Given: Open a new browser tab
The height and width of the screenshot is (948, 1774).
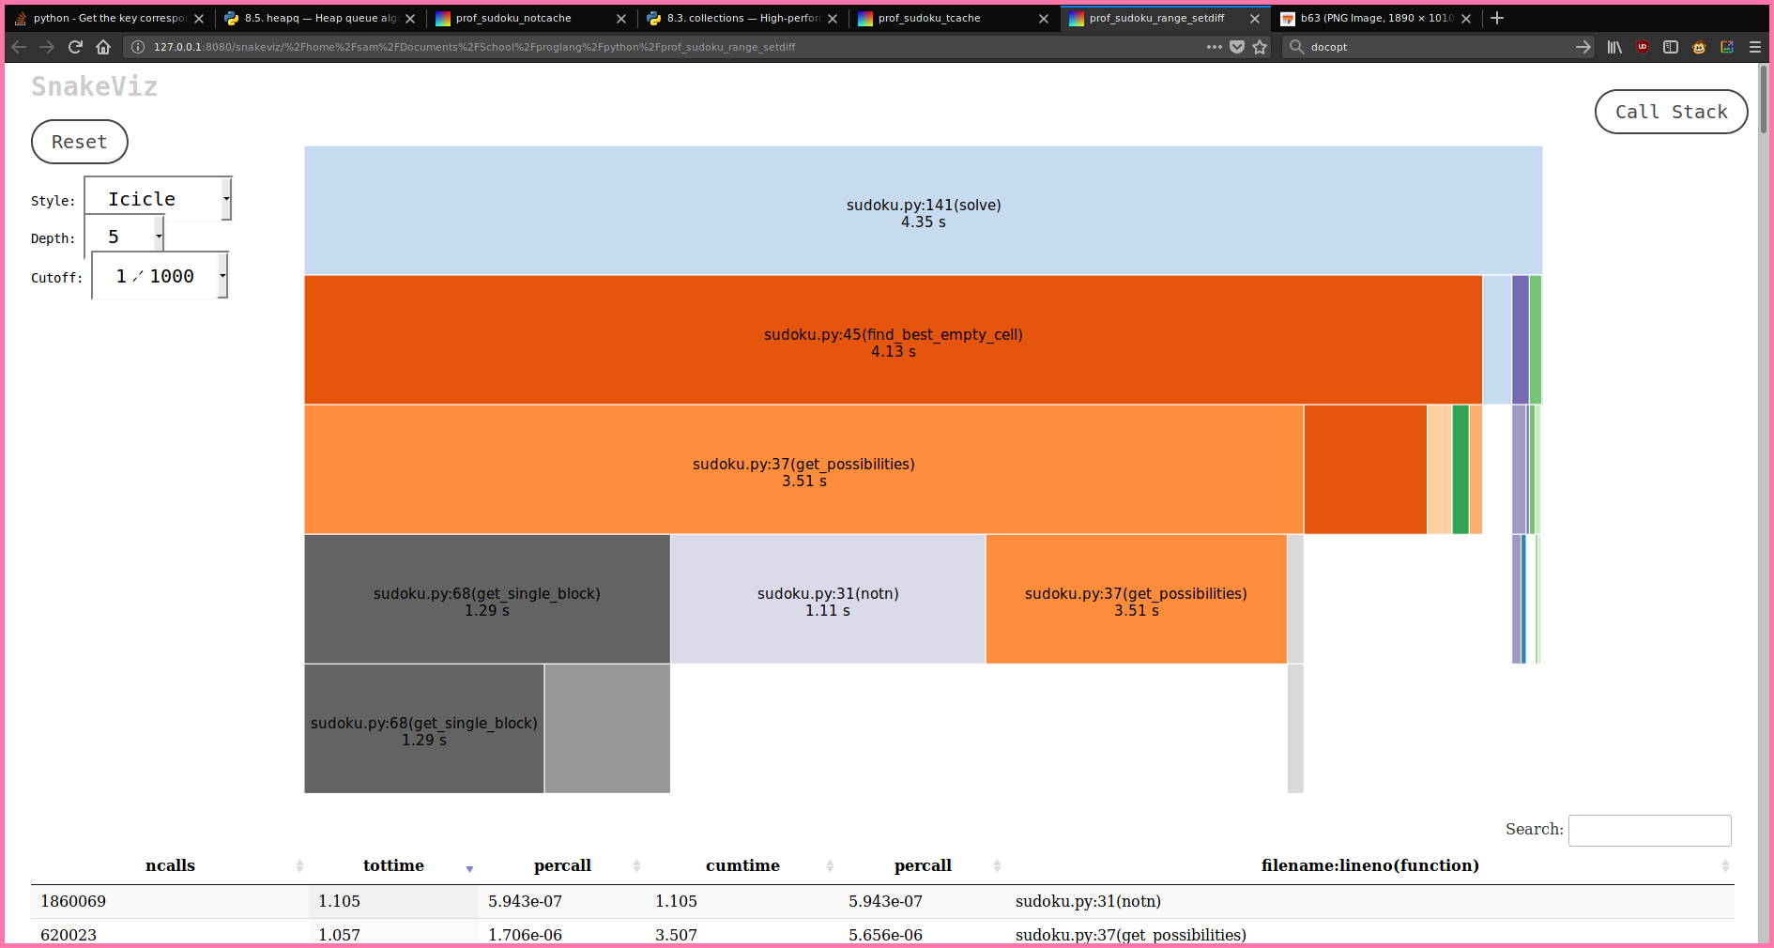Looking at the screenshot, I should coord(1497,18).
